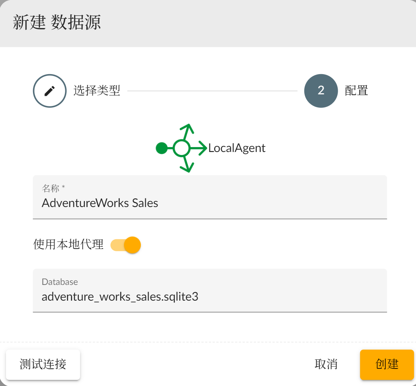Cancel with the 取消 button
416x386 pixels.
(326, 364)
